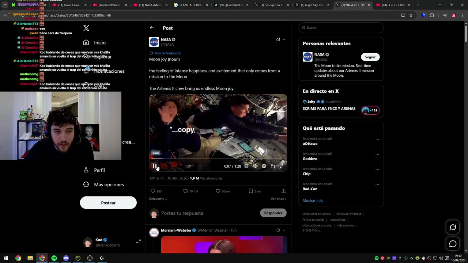Click Mostrar más under trends
The width and height of the screenshot is (468, 263).
coord(313,201)
